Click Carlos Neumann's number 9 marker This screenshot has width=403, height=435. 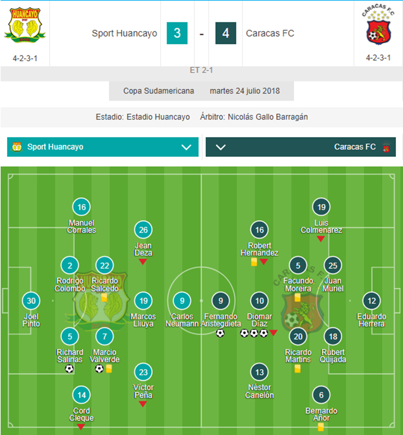point(182,301)
